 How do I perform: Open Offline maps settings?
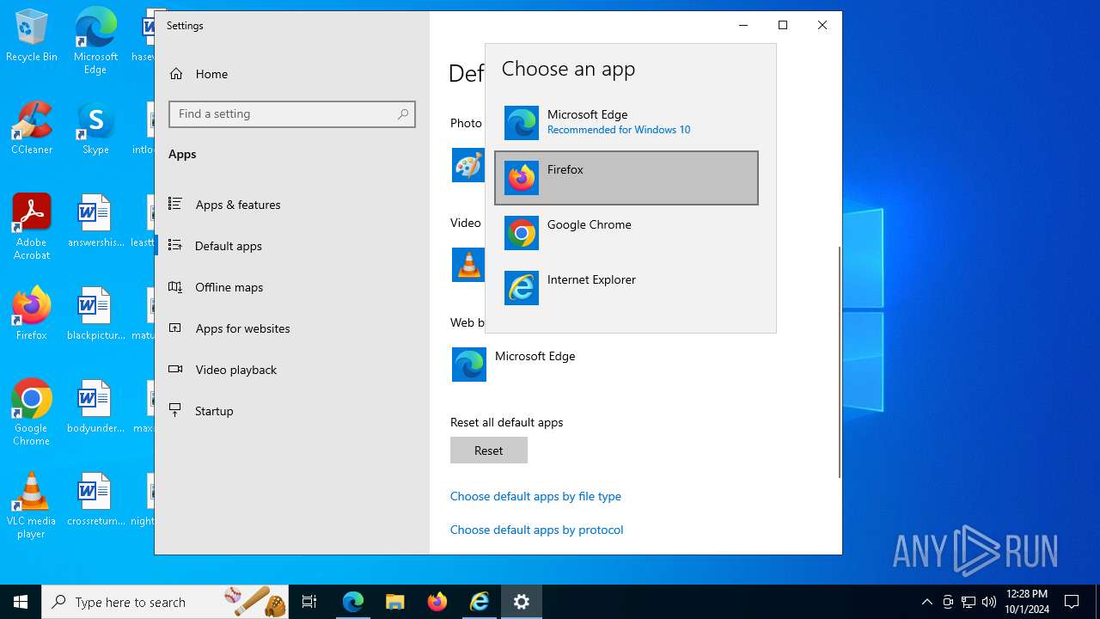coord(229,287)
